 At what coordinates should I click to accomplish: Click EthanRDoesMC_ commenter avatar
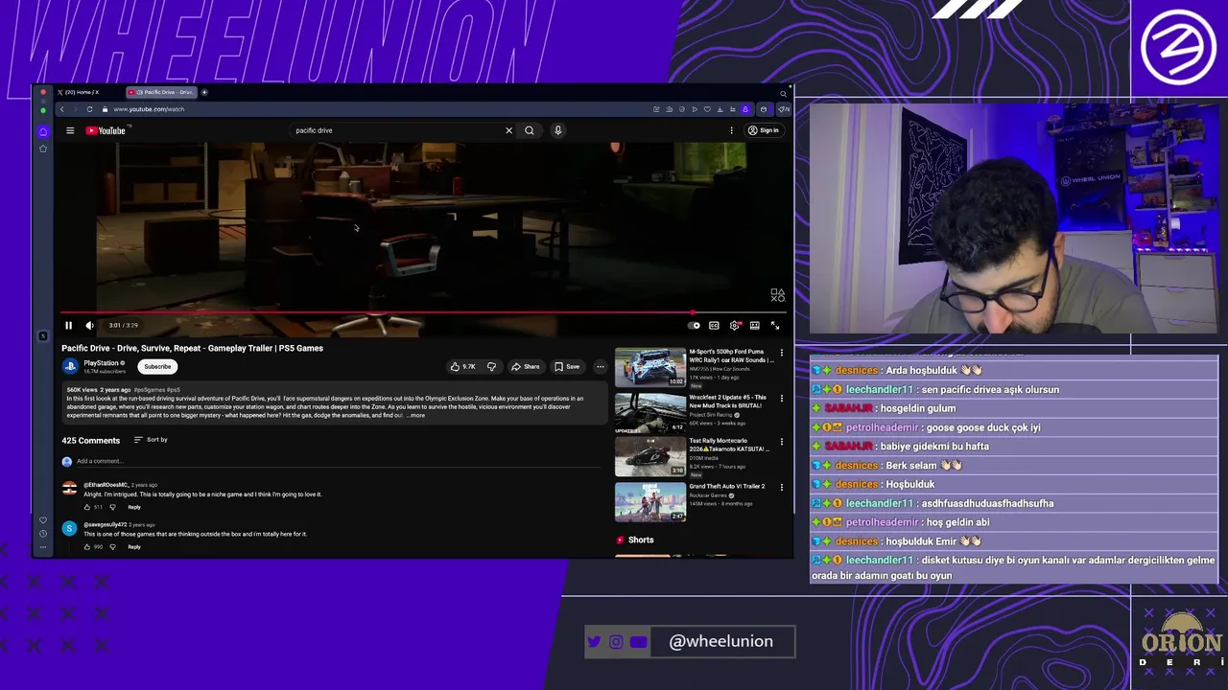(x=69, y=489)
